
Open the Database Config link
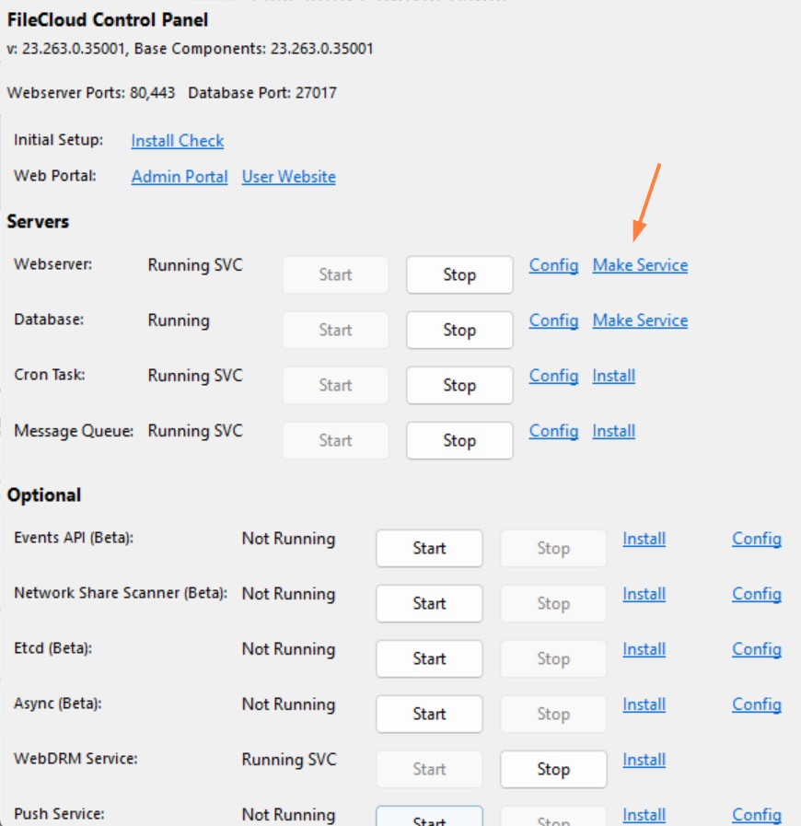[553, 320]
